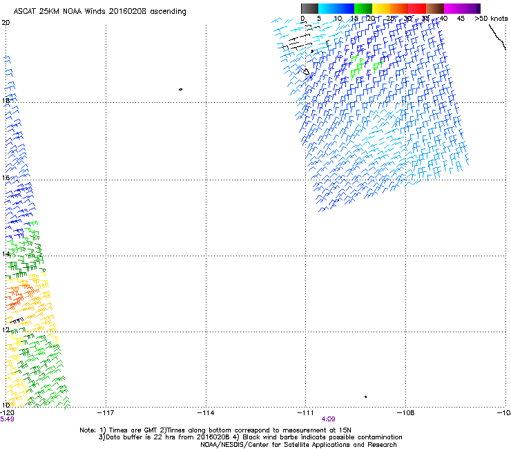Click the longitude label '-111'

pyautogui.click(x=306, y=413)
